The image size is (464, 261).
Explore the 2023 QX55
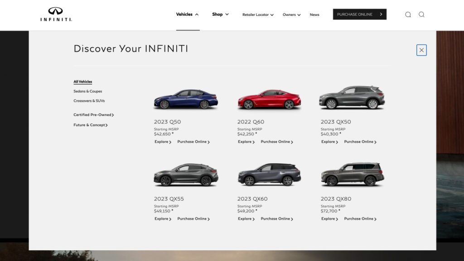pyautogui.click(x=163, y=219)
